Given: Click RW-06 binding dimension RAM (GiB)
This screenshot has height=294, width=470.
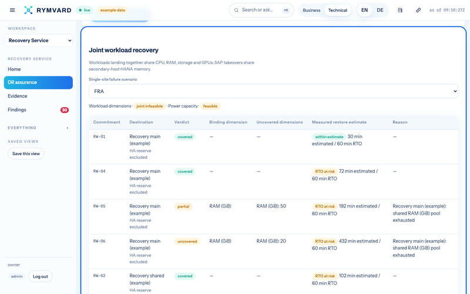Looking at the screenshot, I should [220, 241].
